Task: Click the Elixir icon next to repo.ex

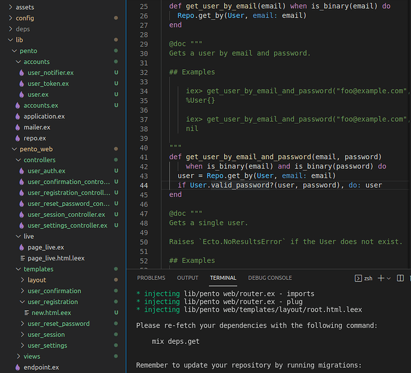Action: [18, 139]
